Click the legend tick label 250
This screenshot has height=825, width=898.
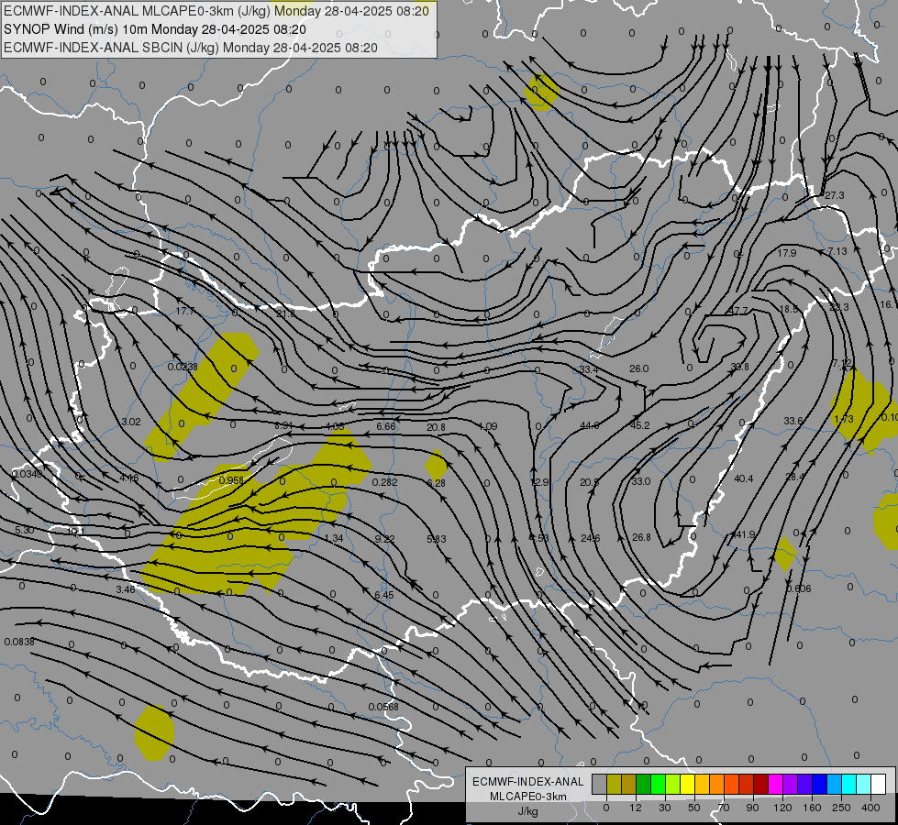click(841, 808)
